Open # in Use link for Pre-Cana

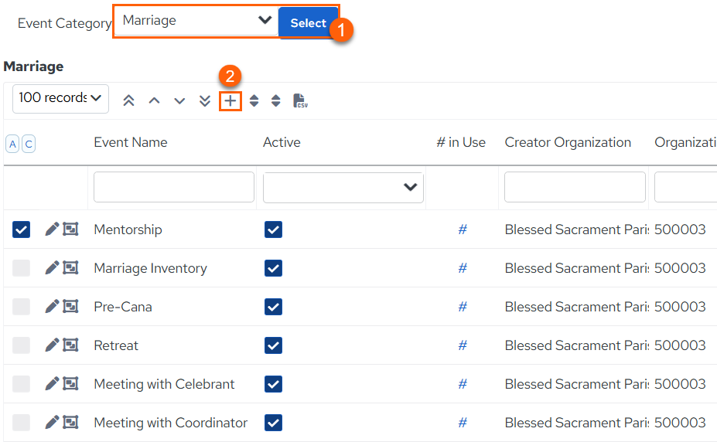(463, 306)
